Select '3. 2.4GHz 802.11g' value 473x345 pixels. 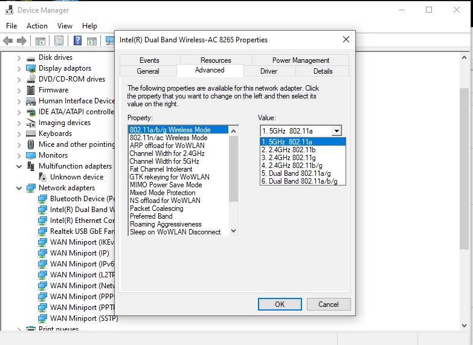point(303,158)
